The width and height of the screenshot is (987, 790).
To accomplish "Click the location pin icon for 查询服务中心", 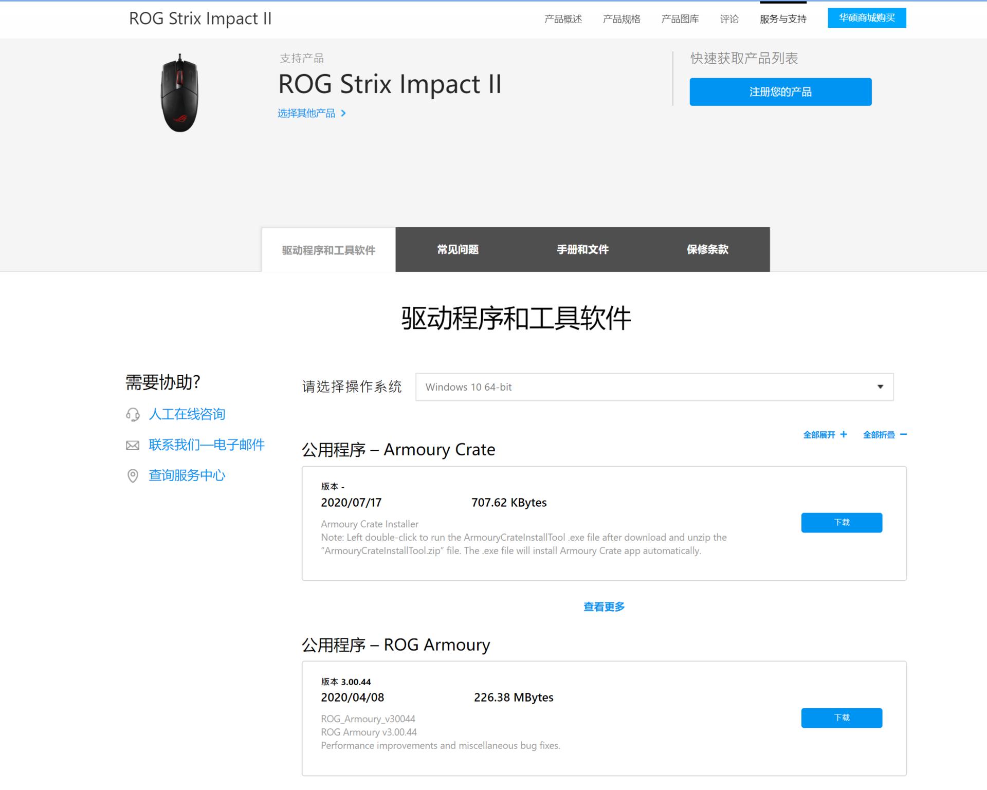I will point(132,476).
